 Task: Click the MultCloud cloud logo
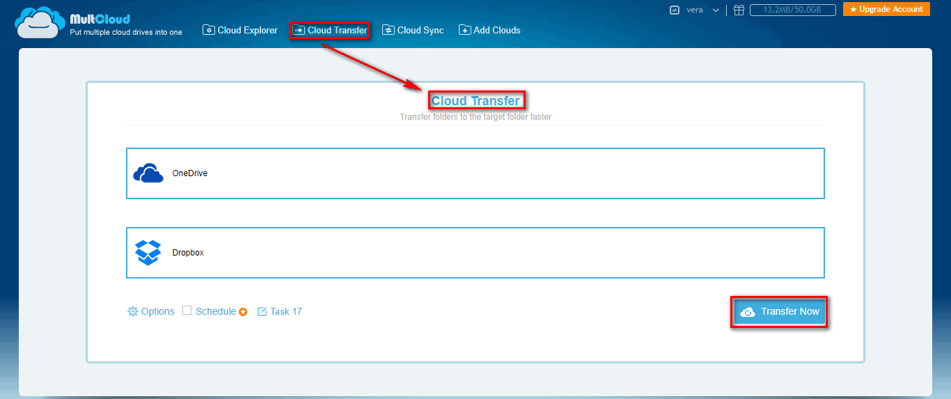tap(40, 23)
